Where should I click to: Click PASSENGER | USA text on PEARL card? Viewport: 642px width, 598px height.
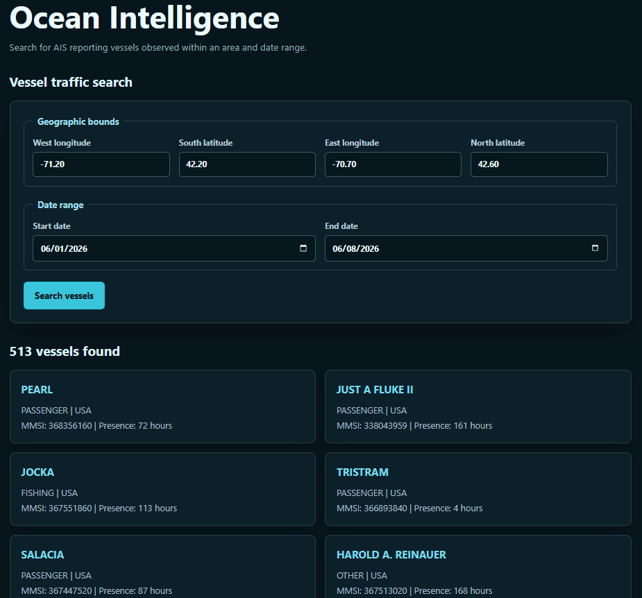(56, 411)
